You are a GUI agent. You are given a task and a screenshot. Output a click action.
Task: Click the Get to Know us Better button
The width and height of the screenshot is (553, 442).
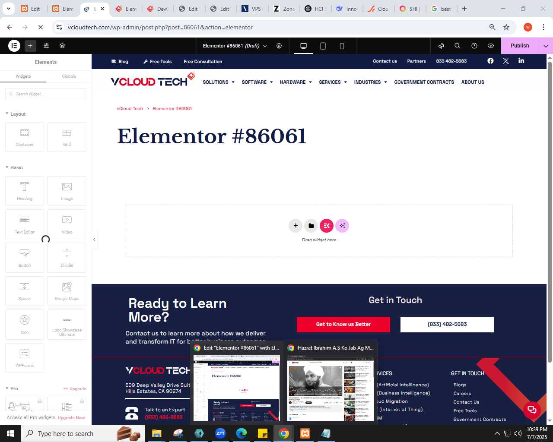point(343,324)
